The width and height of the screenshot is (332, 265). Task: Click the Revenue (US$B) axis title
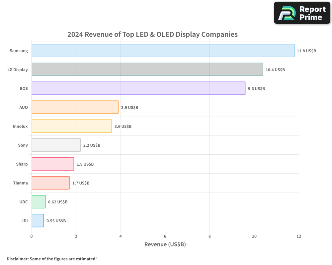pyautogui.click(x=165, y=244)
